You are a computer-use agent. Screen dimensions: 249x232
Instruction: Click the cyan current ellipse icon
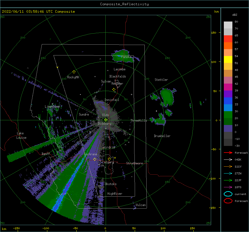228,194
